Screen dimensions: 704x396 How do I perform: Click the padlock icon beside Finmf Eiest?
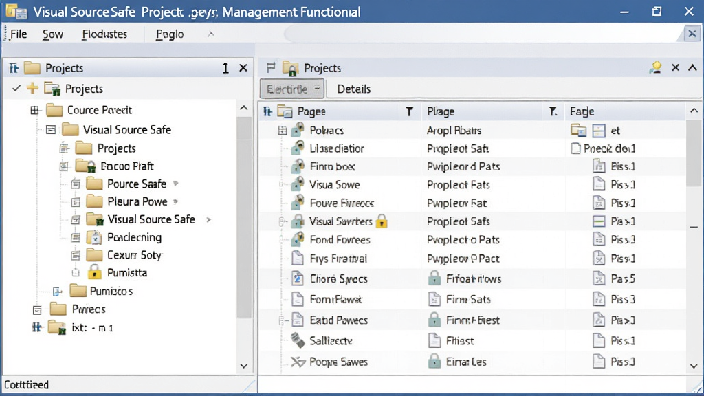pos(434,320)
